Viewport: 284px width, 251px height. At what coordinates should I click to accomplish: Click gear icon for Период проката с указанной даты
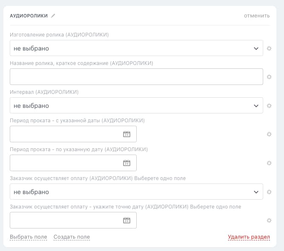pos(269,134)
